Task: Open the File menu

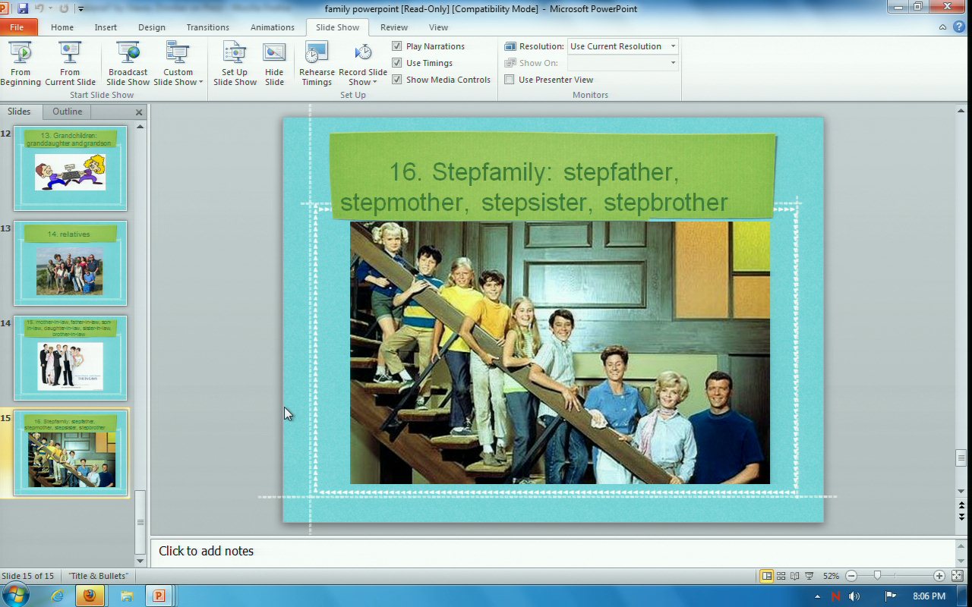Action: pos(17,27)
